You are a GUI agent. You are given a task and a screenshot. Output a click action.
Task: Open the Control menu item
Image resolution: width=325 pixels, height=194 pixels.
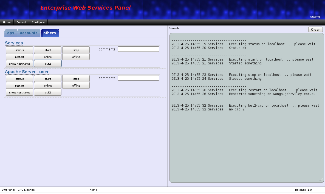(x=21, y=22)
